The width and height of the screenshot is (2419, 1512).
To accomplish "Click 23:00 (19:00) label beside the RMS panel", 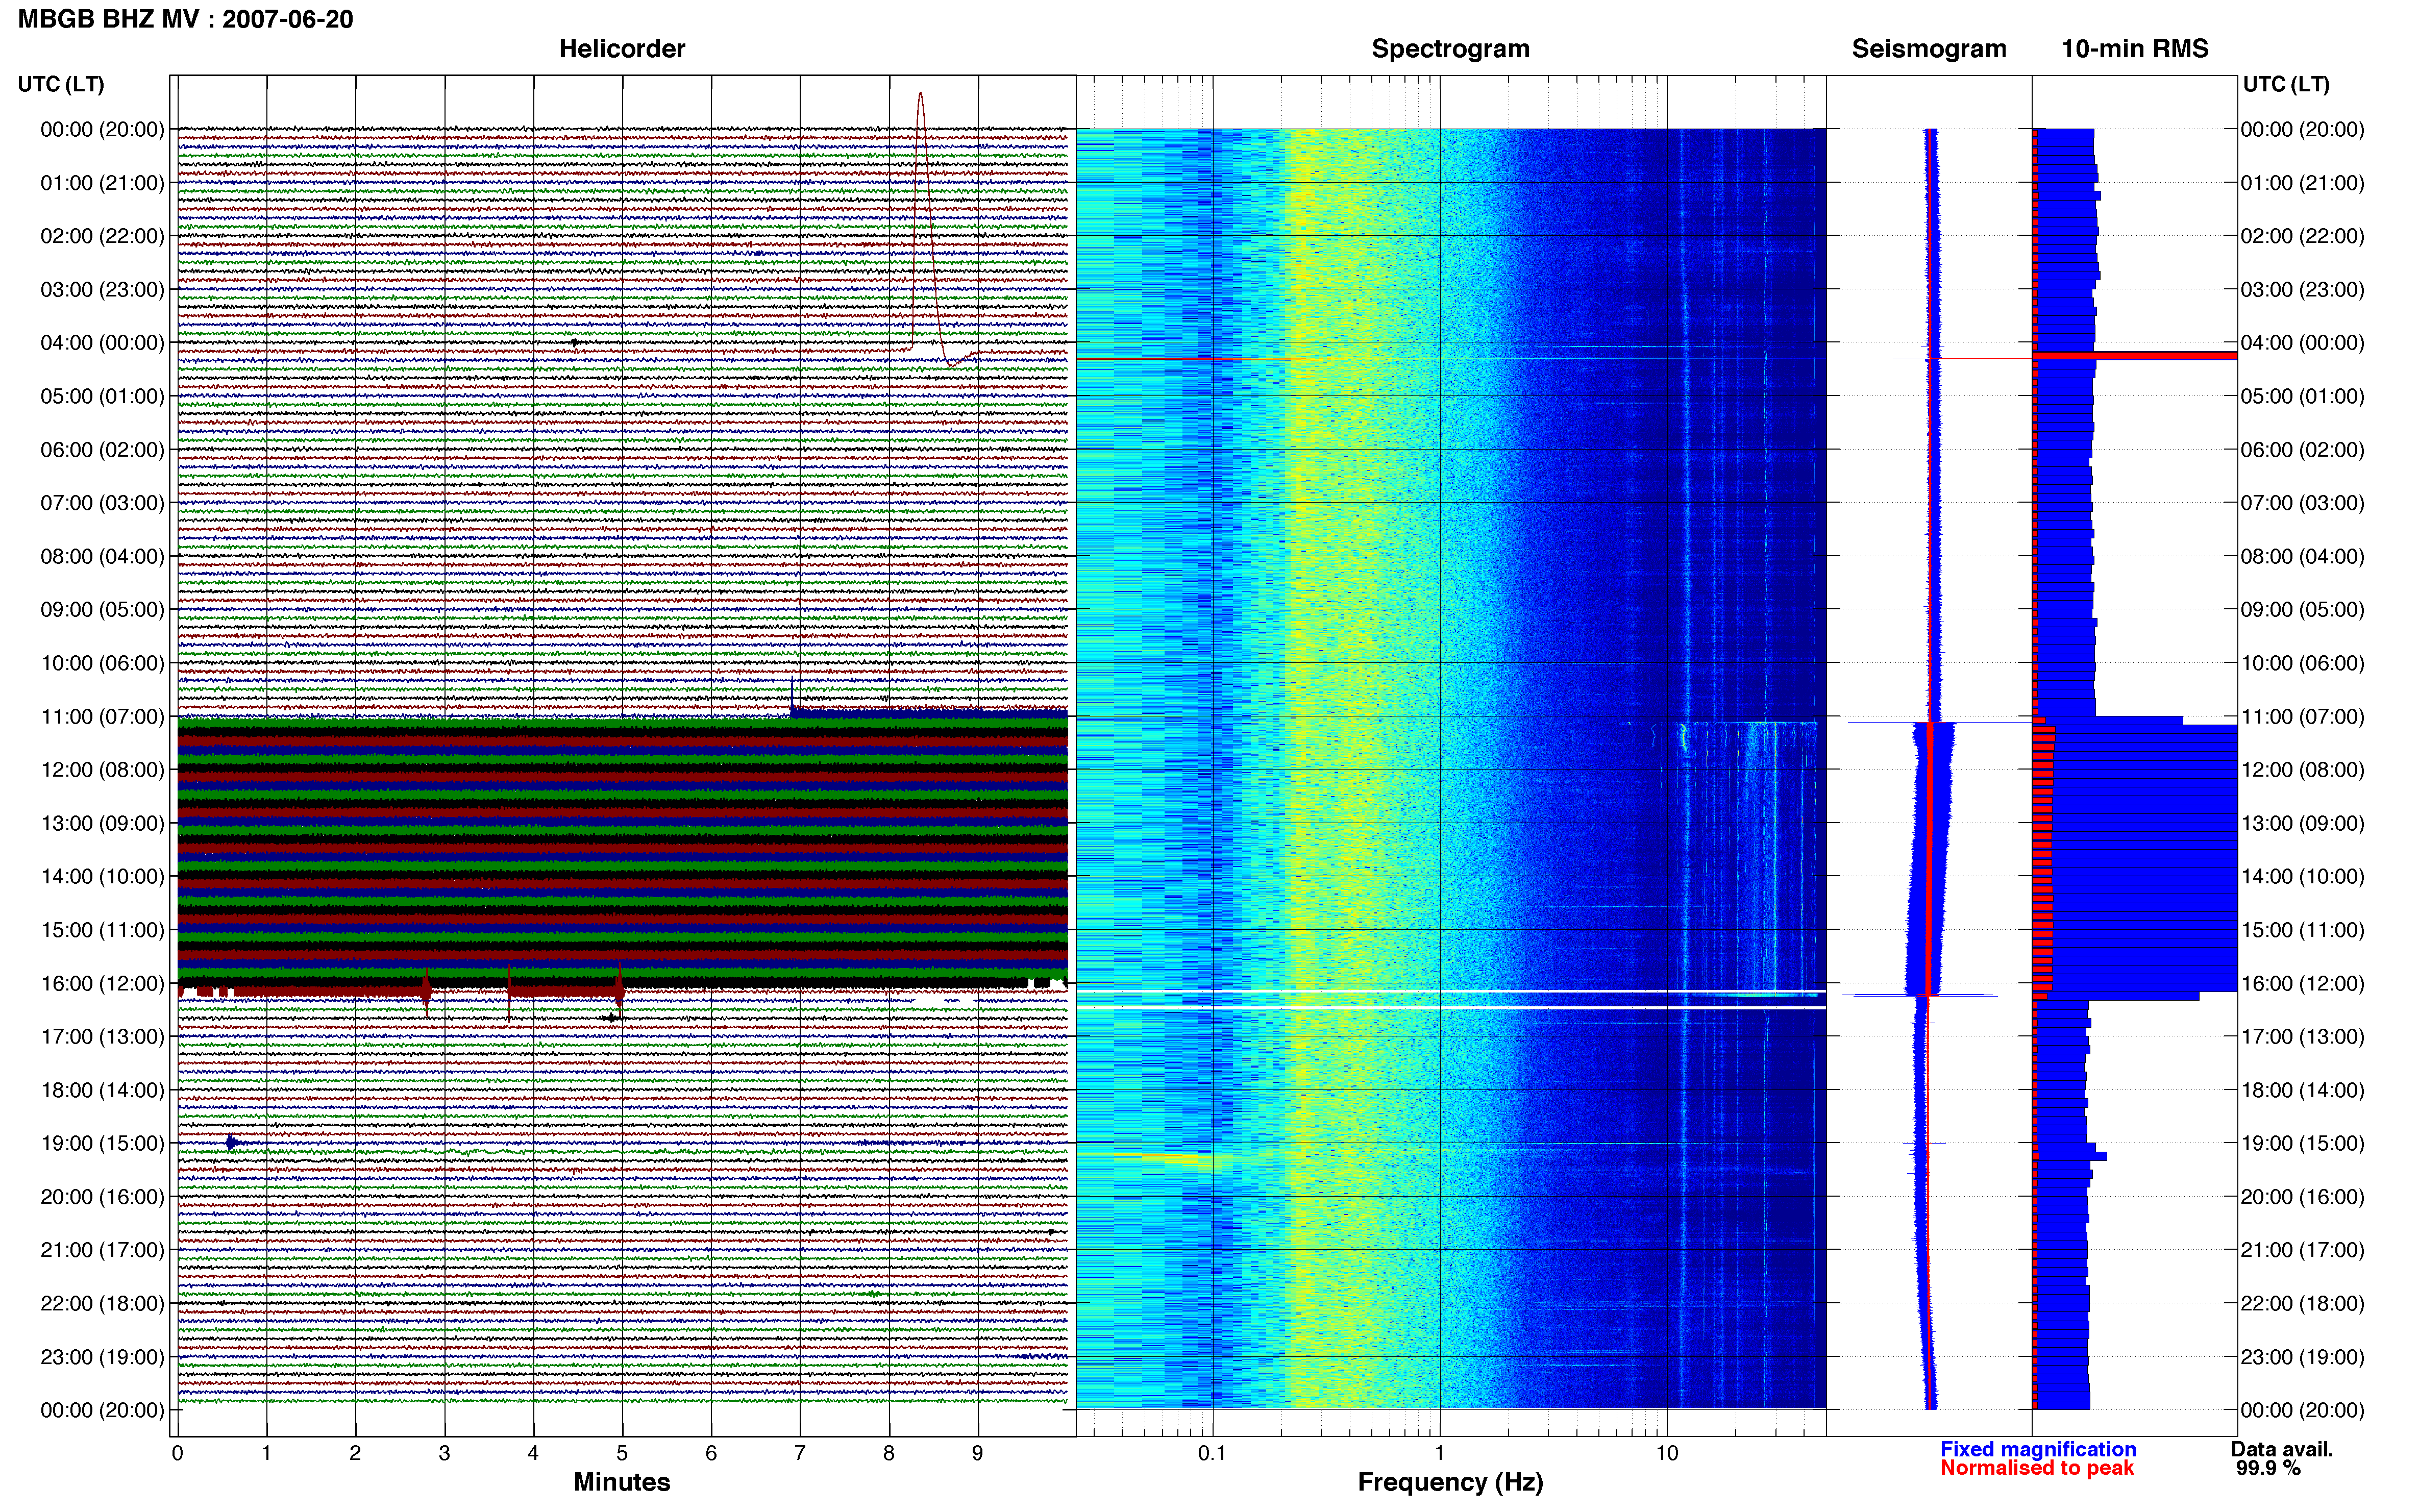I will (2302, 1357).
